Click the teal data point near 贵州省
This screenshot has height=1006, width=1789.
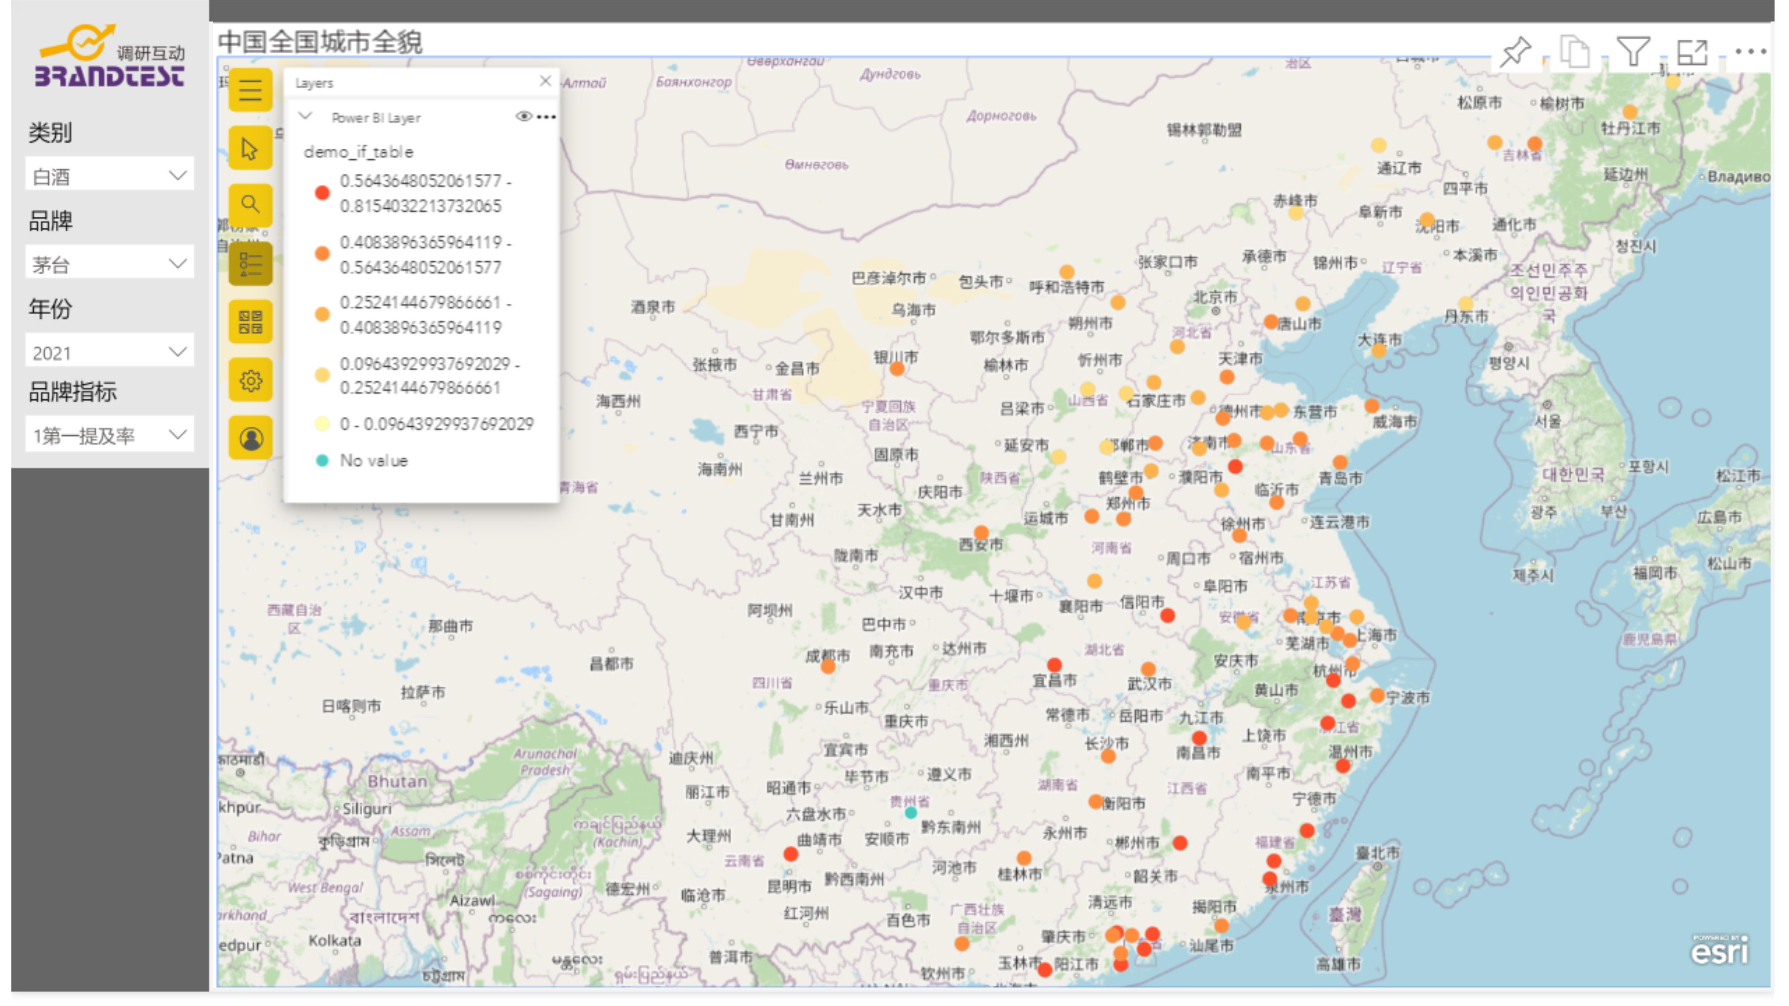pos(910,812)
